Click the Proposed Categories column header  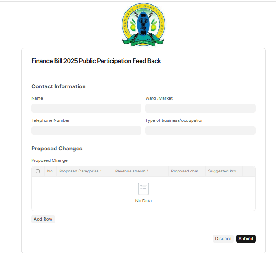(x=84, y=171)
